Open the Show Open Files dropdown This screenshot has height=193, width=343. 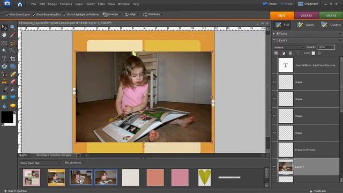[40, 163]
